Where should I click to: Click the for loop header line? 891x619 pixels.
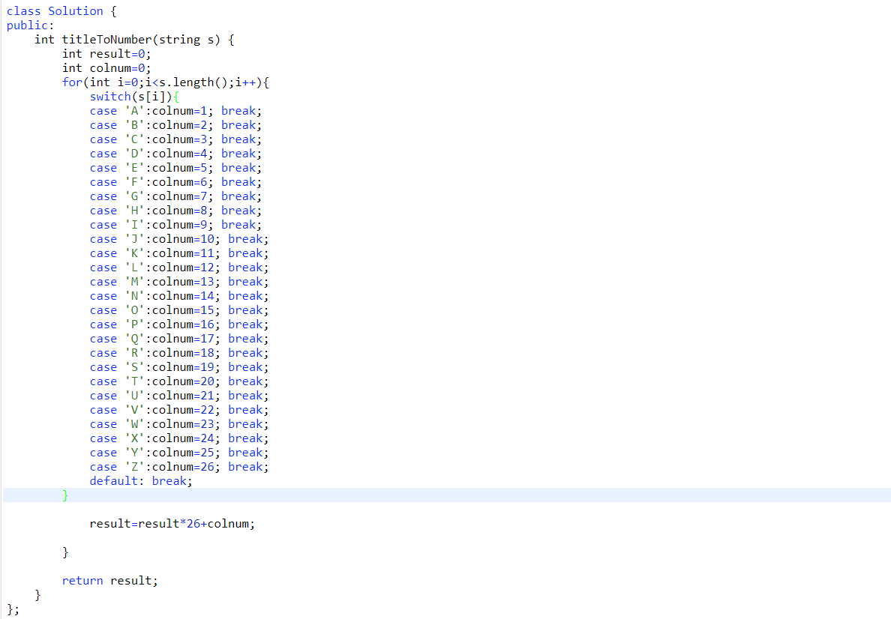(x=165, y=82)
